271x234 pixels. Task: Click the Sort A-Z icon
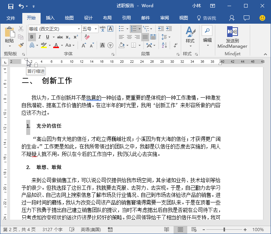tap(164, 45)
